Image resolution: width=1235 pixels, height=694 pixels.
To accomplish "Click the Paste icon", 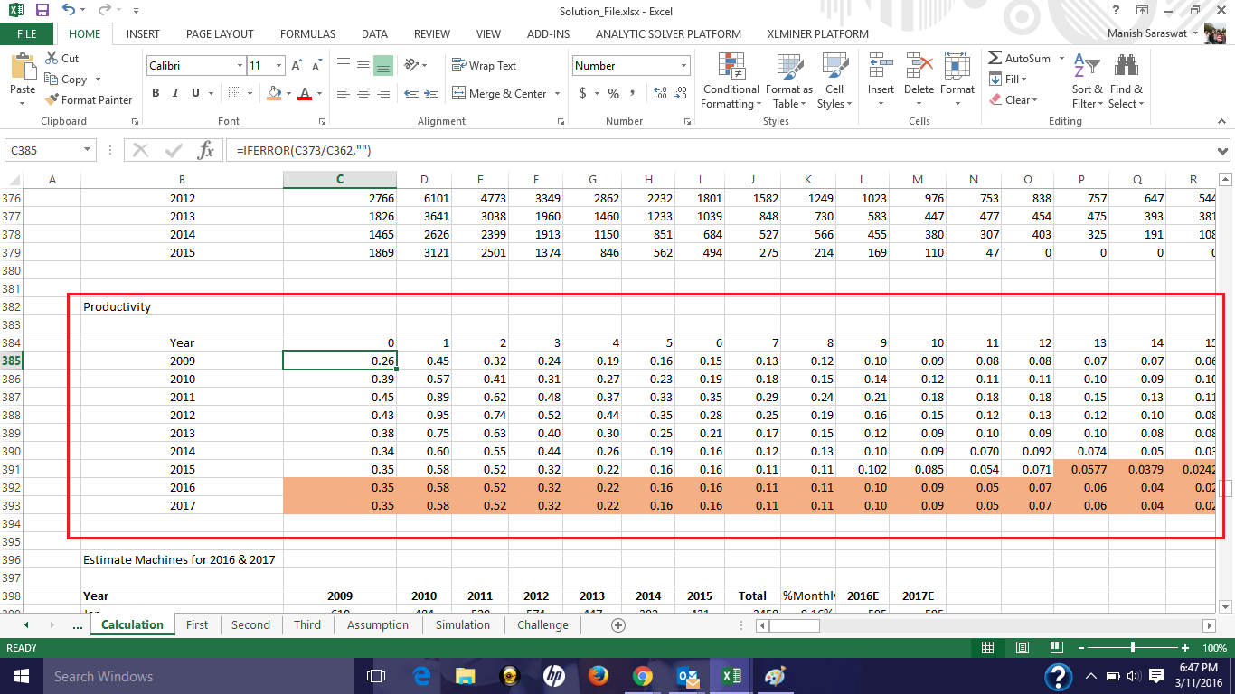I will [x=23, y=68].
